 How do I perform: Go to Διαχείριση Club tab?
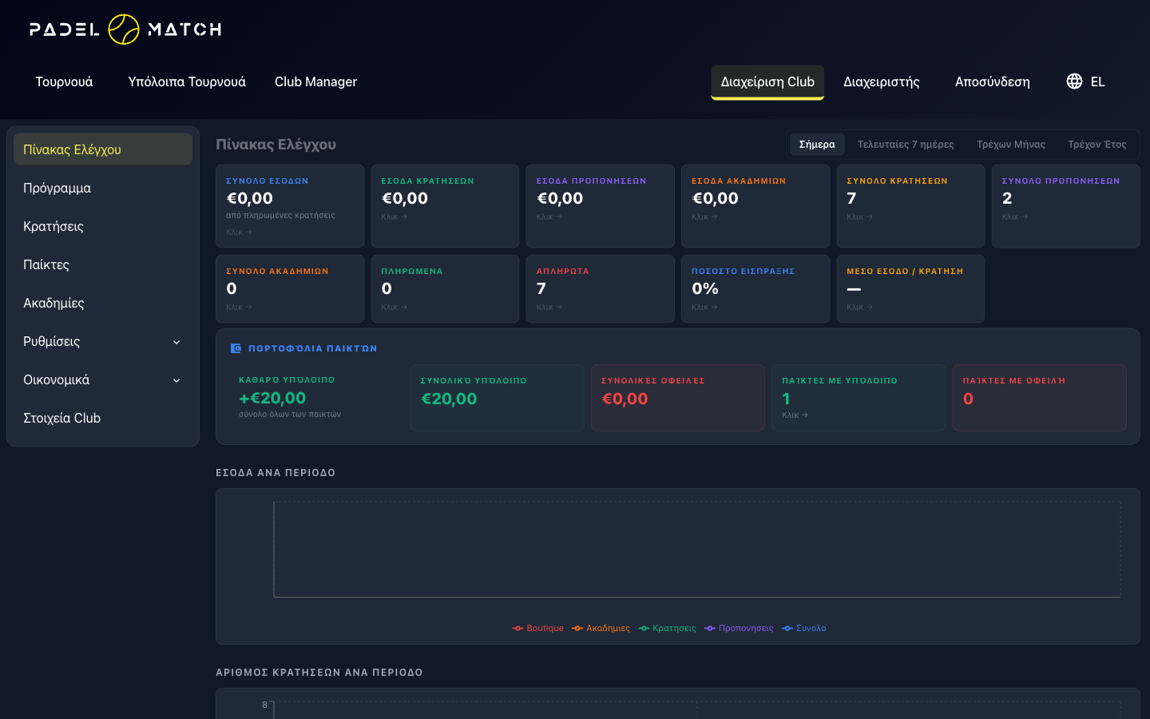pyautogui.click(x=767, y=81)
